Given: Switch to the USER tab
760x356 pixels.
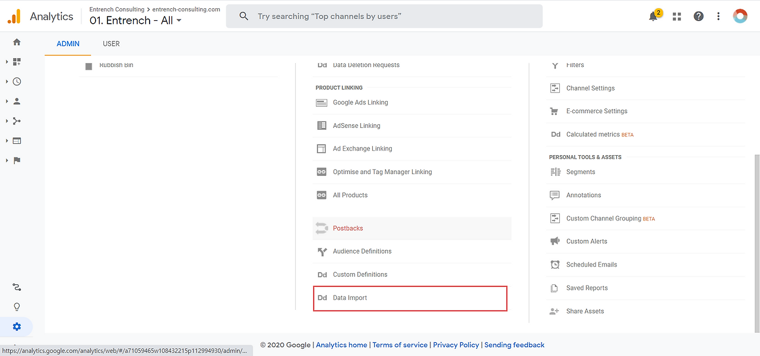Looking at the screenshot, I should coord(111,44).
